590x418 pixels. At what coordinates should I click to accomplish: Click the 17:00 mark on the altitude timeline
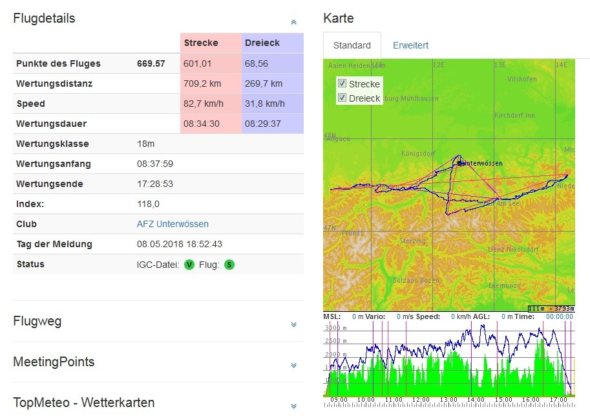(x=558, y=400)
